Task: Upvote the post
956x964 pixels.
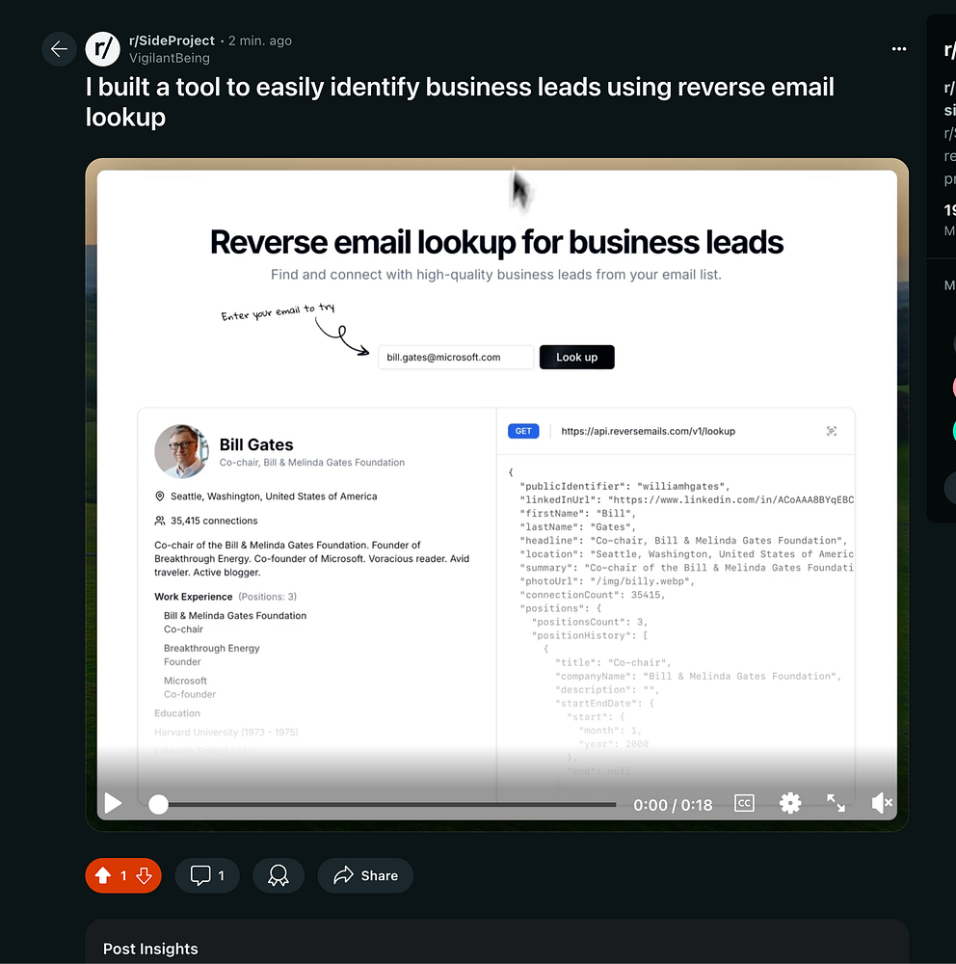Action: 103,875
